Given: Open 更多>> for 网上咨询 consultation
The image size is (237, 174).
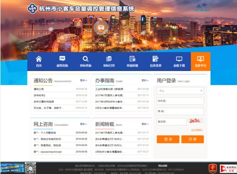Looking at the screenshot, I should 84,124.
